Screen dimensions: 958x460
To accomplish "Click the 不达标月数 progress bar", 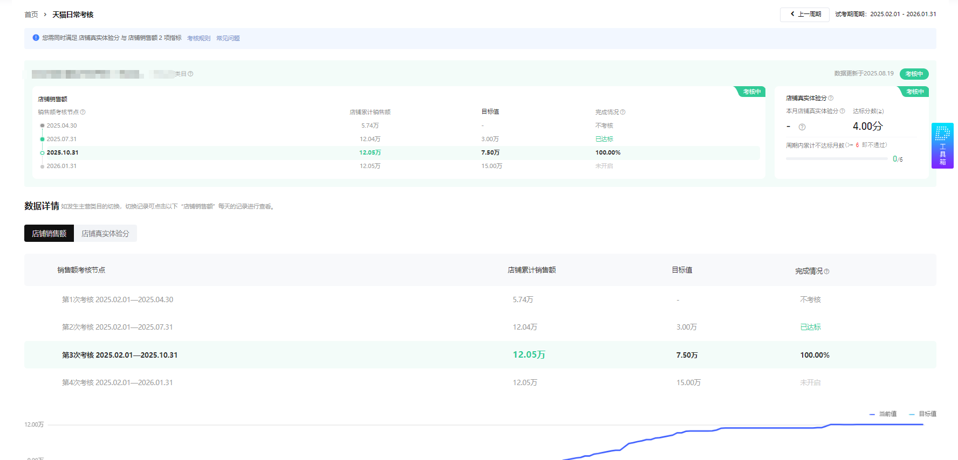I will (x=836, y=159).
